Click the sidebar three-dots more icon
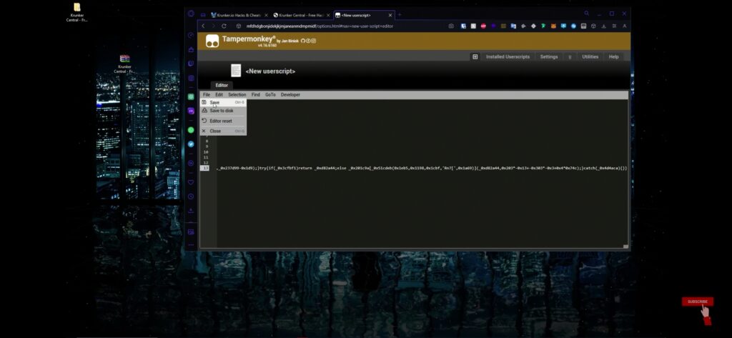Image resolution: width=732 pixels, height=338 pixels. (x=191, y=245)
